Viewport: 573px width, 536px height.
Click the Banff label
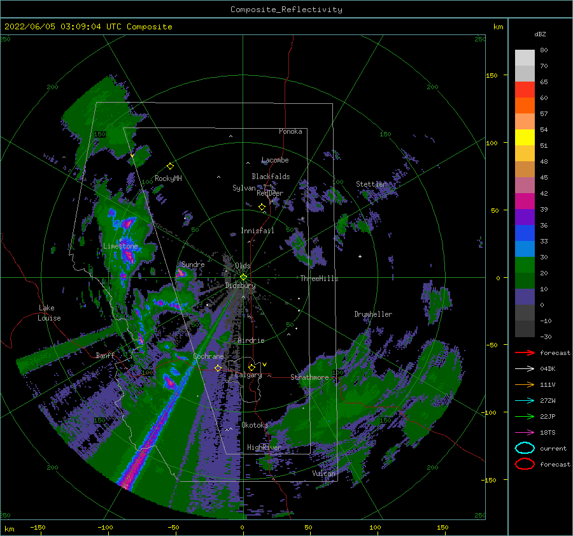[x=105, y=355]
